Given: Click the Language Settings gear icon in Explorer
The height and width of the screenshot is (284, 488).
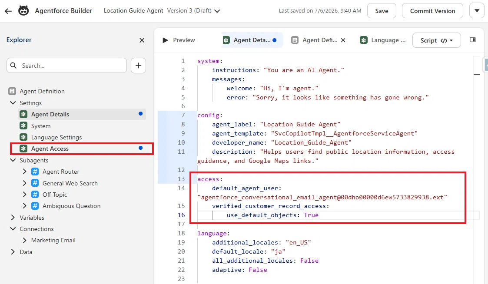Looking at the screenshot, I should click(23, 137).
